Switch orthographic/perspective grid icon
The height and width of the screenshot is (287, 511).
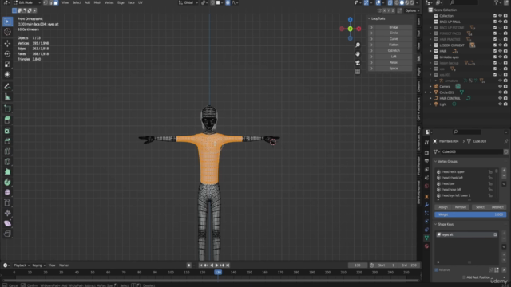[x=358, y=72]
